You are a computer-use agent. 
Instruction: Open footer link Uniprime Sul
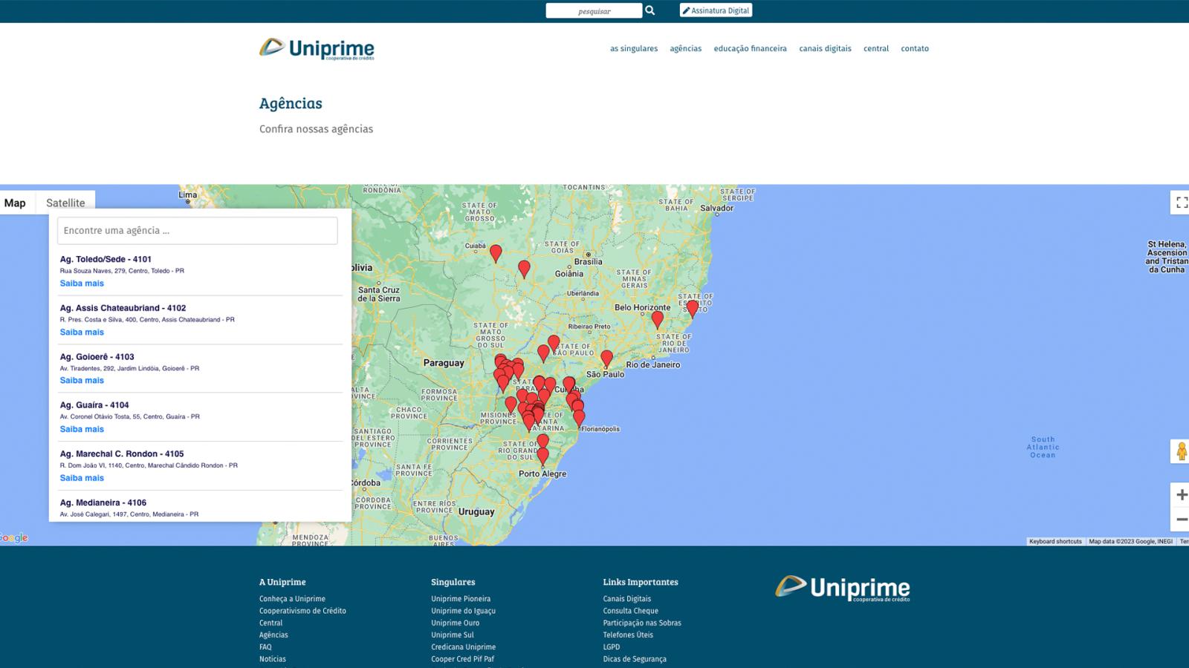453,635
